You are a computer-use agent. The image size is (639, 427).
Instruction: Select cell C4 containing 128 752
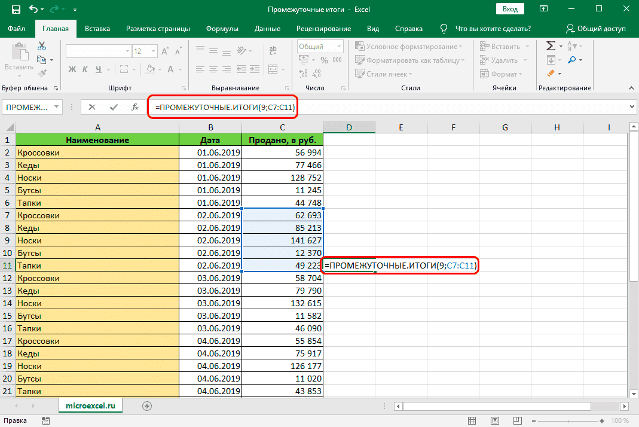(282, 178)
